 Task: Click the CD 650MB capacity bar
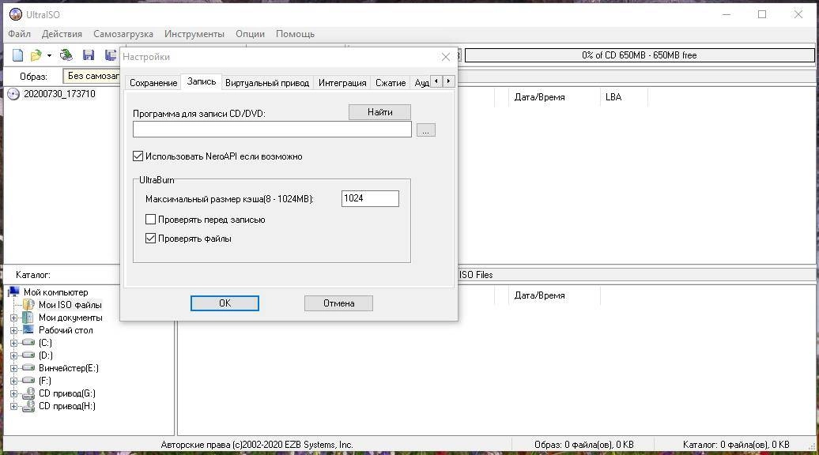(x=640, y=55)
